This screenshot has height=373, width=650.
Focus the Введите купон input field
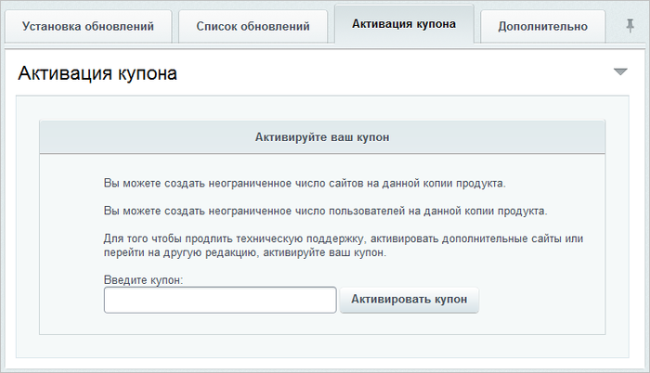220,300
